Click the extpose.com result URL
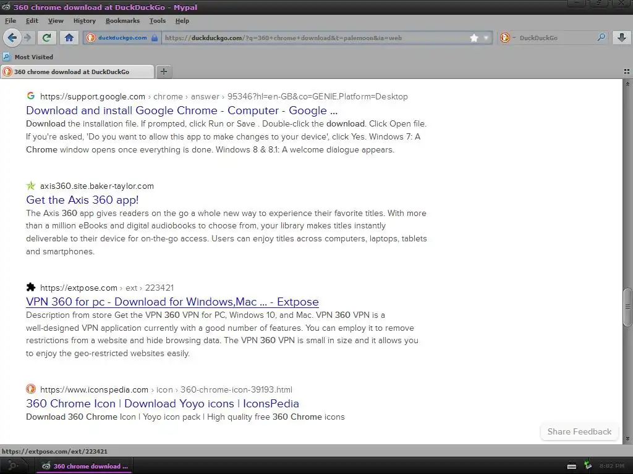Viewport: 633px width, 474px height. (x=107, y=288)
